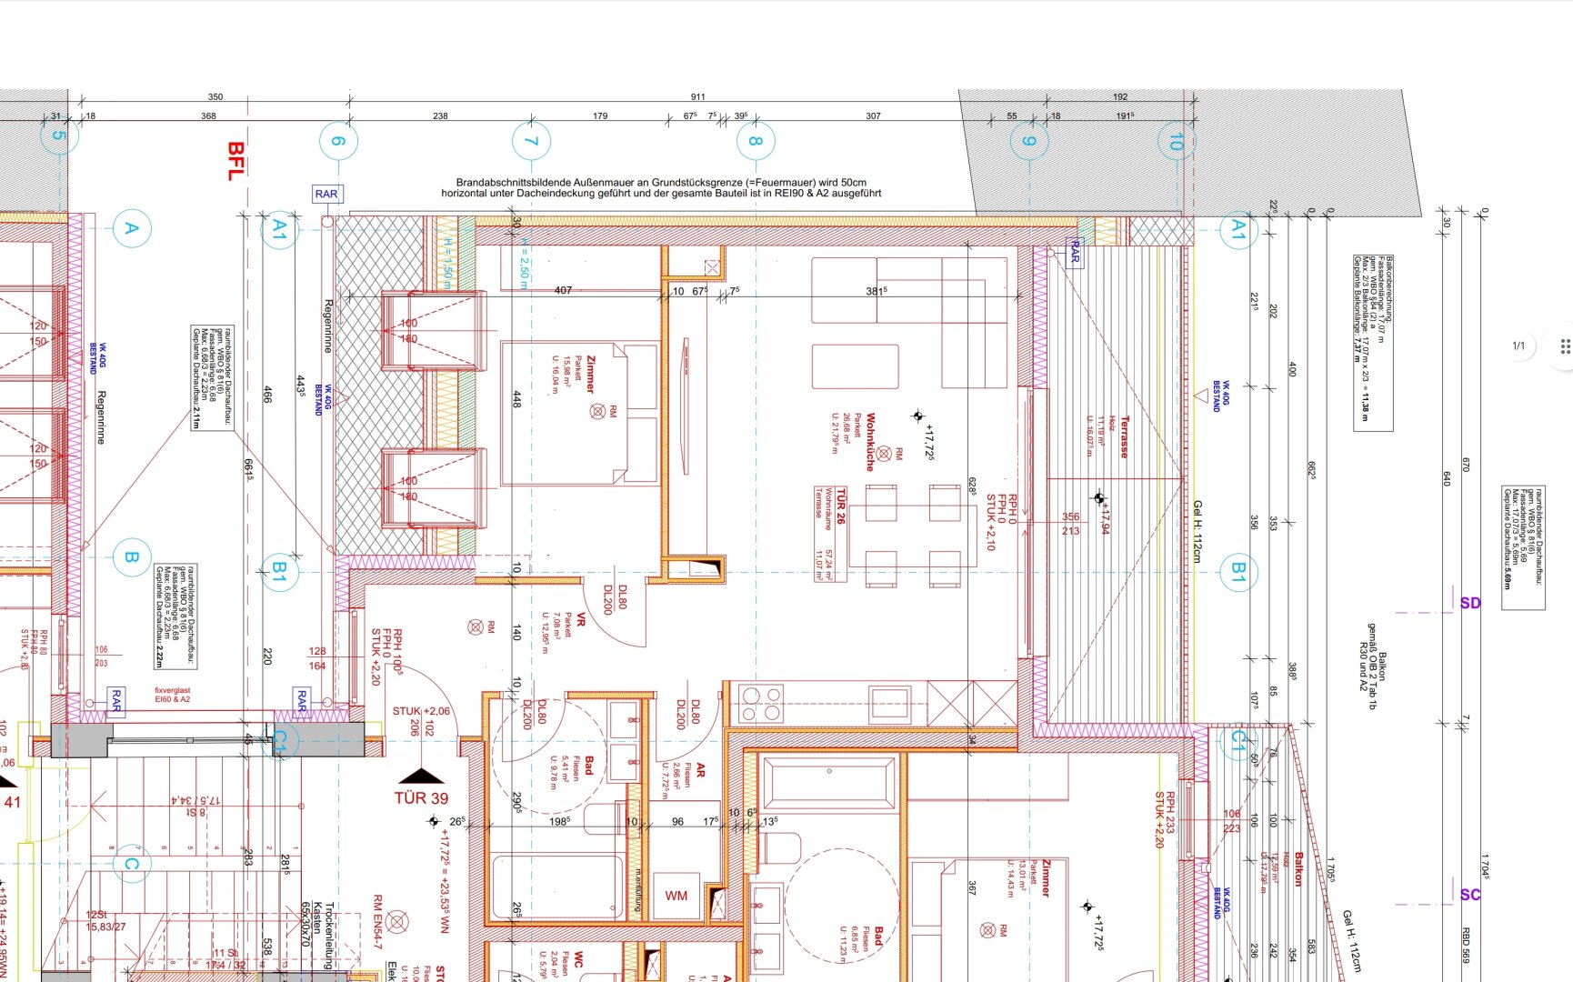1573x982 pixels.
Task: Select grid axis marker circle 7
Action: click(x=531, y=141)
